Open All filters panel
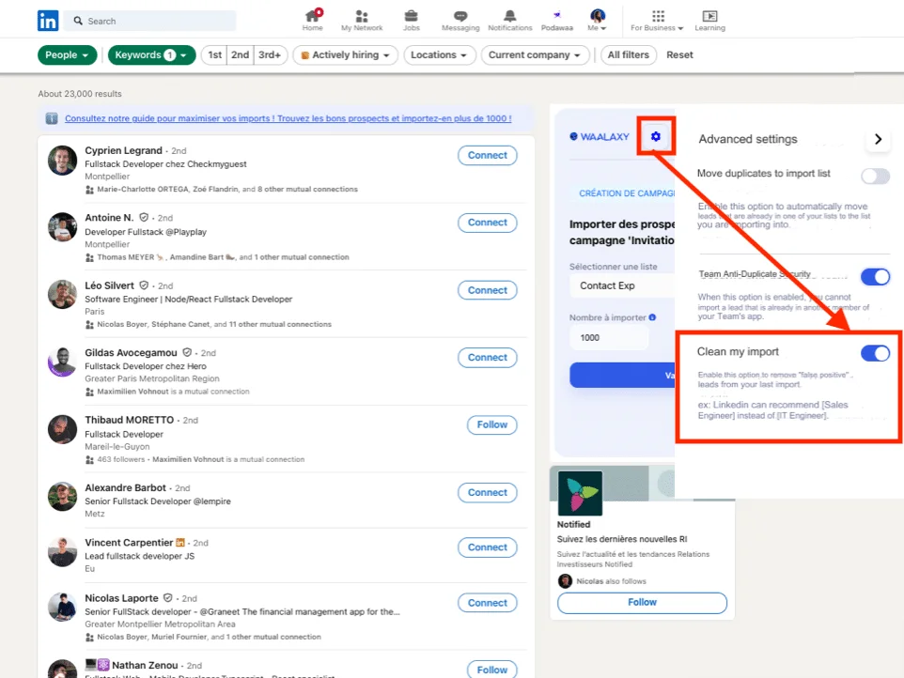The width and height of the screenshot is (904, 678). (628, 55)
